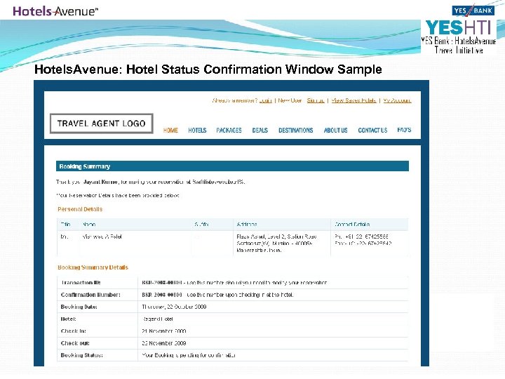The height and width of the screenshot is (379, 505).
Task: Click the Sign up link
Action: tap(316, 100)
